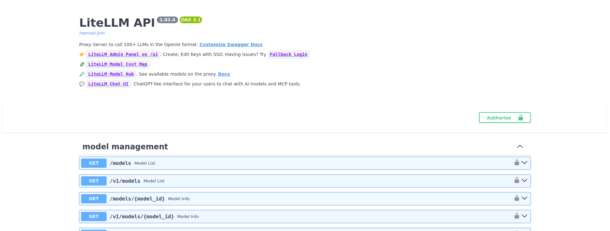610x231 pixels.
Task: Click the /models endpoint path text
Action: (x=120, y=163)
